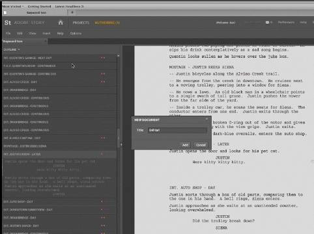Image resolution: width=314 pixels, height=234 pixels.
Task: Switch to the PROJECTS view
Action: pyautogui.click(x=81, y=23)
